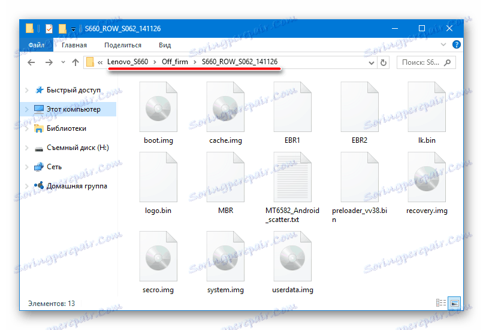The height and width of the screenshot is (330, 483).
Task: Open Explorer help question mark
Action: point(456,45)
